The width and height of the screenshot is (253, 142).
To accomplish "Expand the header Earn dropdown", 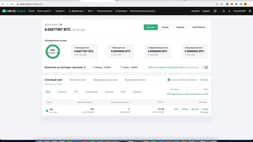I will [91, 11].
